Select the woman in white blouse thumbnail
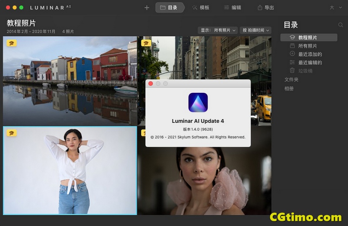The image size is (348, 226). coord(70,170)
